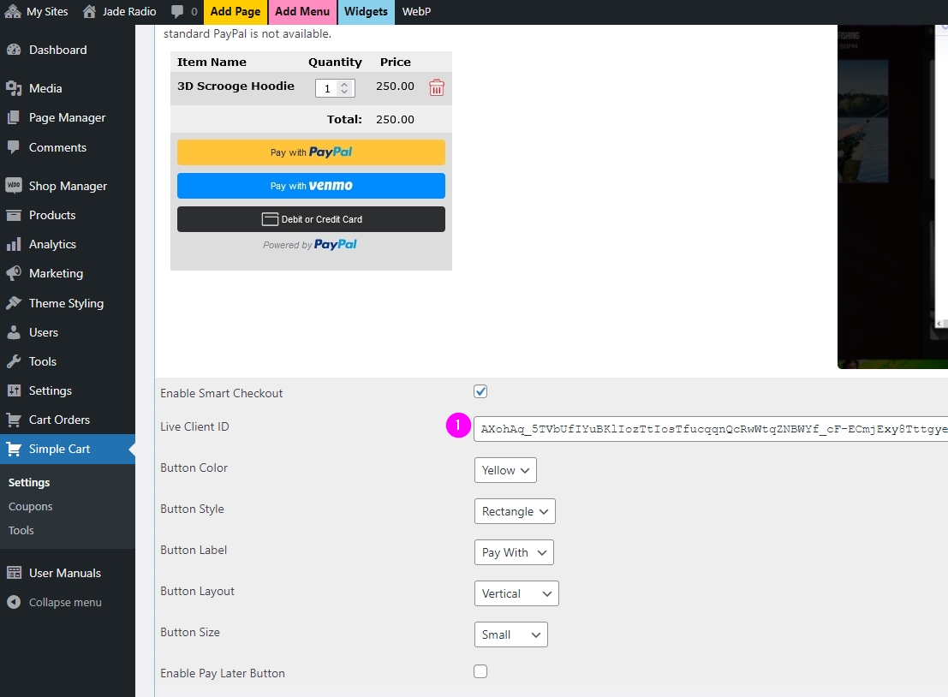948x697 pixels.
Task: Open the Button Style dropdown
Action: tap(515, 511)
